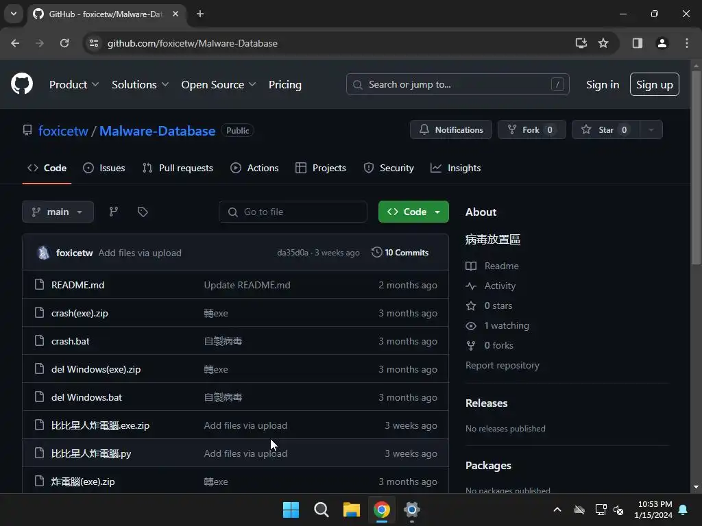Close the GitHub Malware-Database tab
702x526 pixels.
click(175, 14)
